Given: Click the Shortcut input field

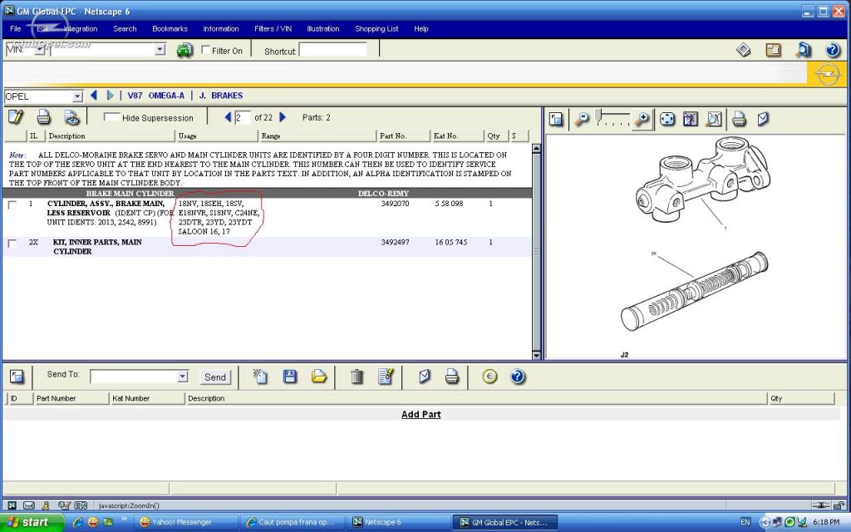Looking at the screenshot, I should pos(332,50).
